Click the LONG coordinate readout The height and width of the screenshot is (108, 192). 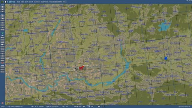(52, 106)
